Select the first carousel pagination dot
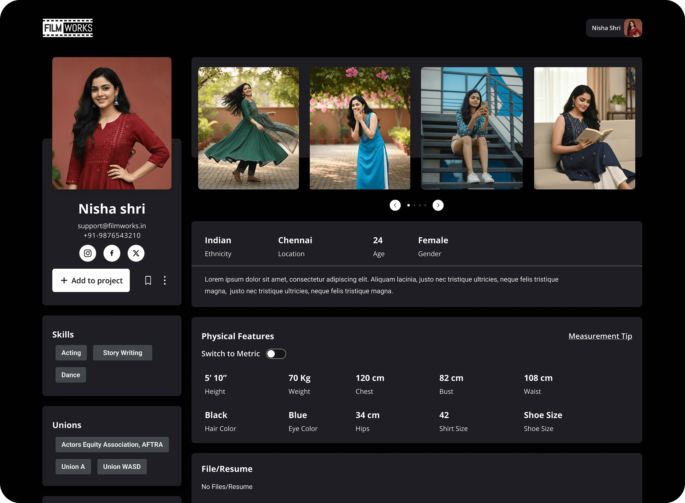Screen dimensions: 685x503 point(409,205)
